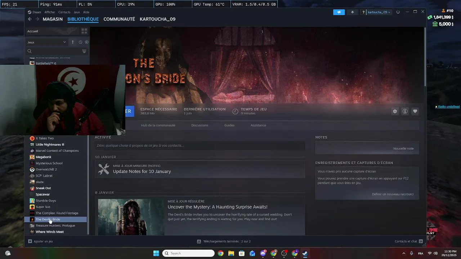The height and width of the screenshot is (259, 461).
Task: Open advanced library filter options icon
Action: 84,51
